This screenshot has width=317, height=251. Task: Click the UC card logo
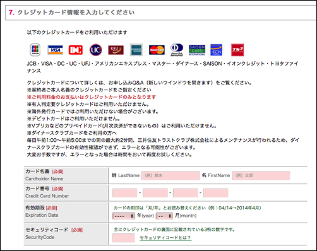(96, 50)
